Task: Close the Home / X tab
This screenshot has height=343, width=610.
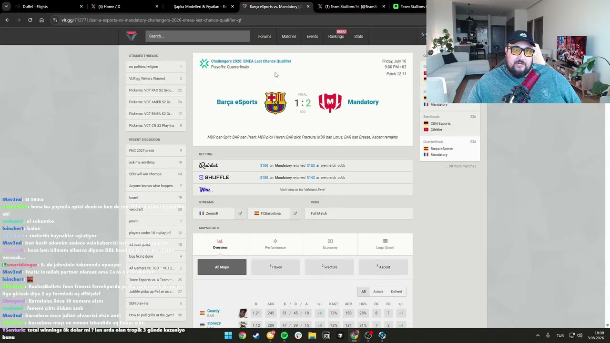Action: [157, 7]
